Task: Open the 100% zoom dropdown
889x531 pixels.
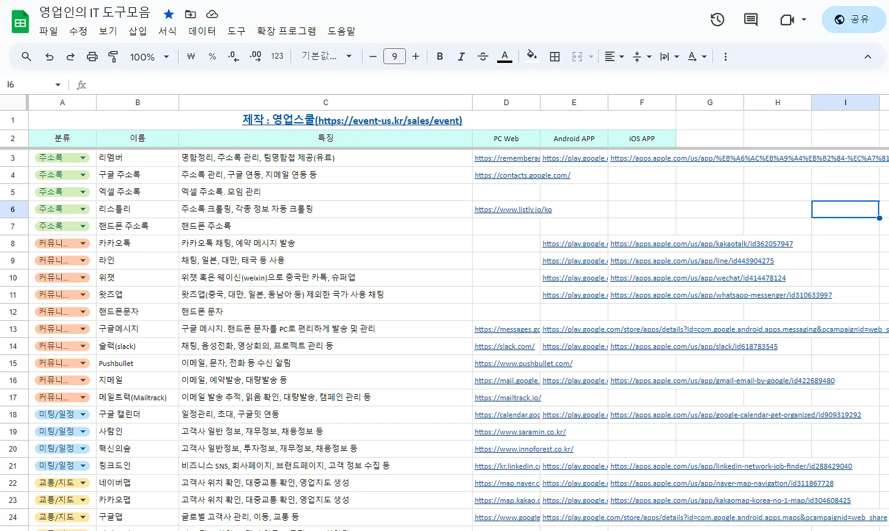Action: click(x=149, y=56)
